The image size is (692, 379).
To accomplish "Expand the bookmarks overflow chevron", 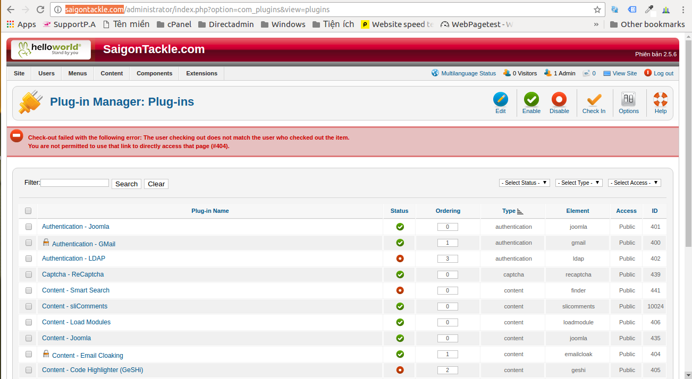I will point(596,24).
